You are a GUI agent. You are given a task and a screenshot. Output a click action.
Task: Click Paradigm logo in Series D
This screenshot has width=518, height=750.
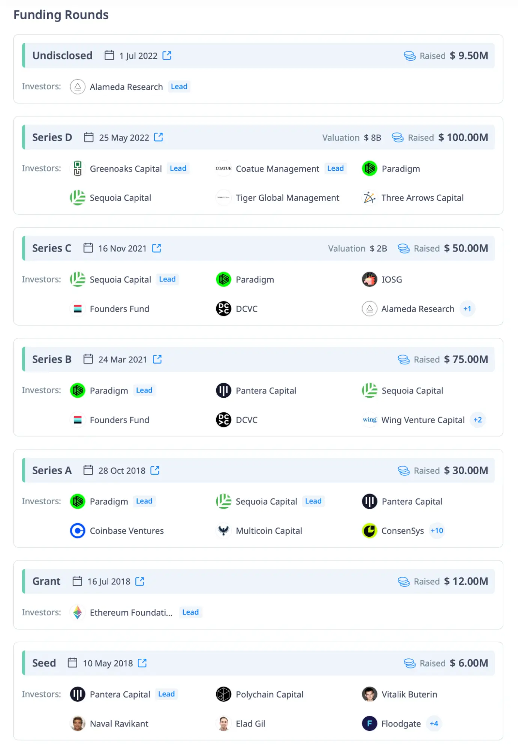click(370, 168)
